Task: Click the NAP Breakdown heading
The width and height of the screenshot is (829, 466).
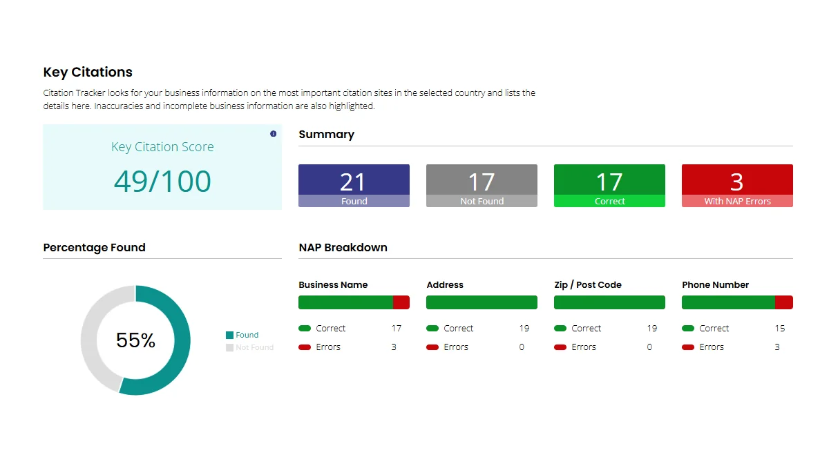Action: pos(343,247)
